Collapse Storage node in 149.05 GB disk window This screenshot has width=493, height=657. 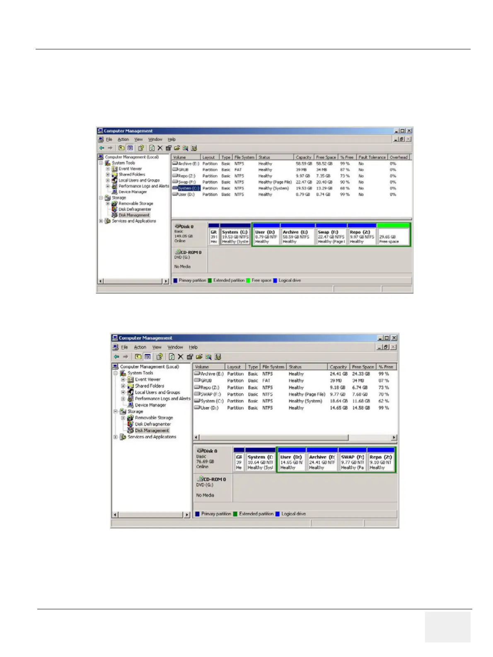[x=101, y=198]
